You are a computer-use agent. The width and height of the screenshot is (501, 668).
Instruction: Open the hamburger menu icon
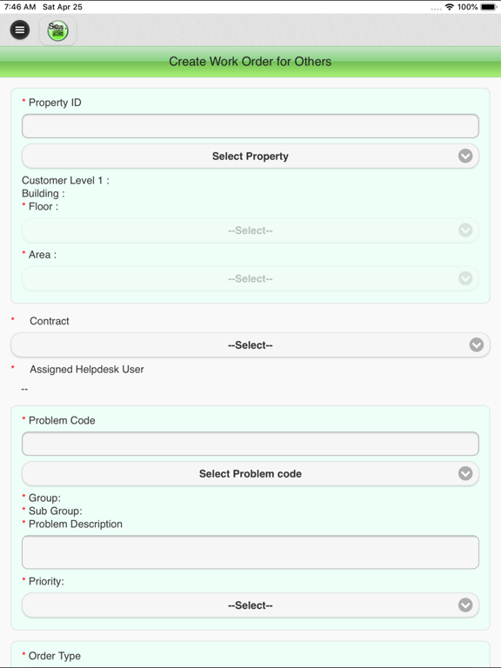pyautogui.click(x=20, y=30)
